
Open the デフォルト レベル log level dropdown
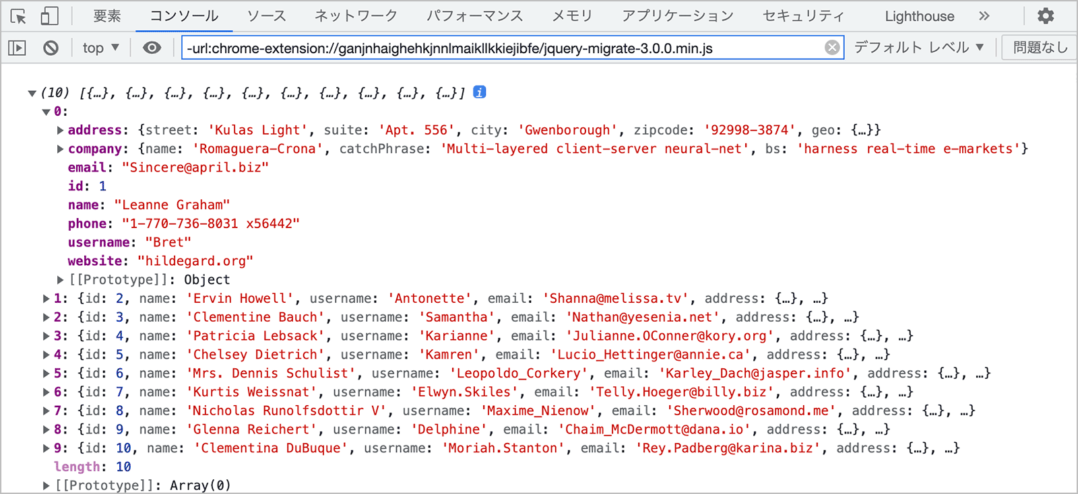(918, 48)
